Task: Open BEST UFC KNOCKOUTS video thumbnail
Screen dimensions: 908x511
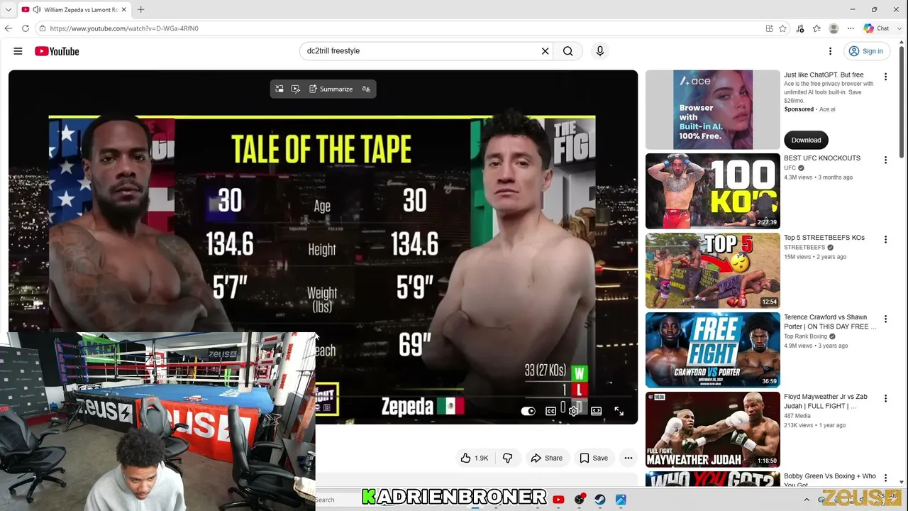Action: coord(712,190)
